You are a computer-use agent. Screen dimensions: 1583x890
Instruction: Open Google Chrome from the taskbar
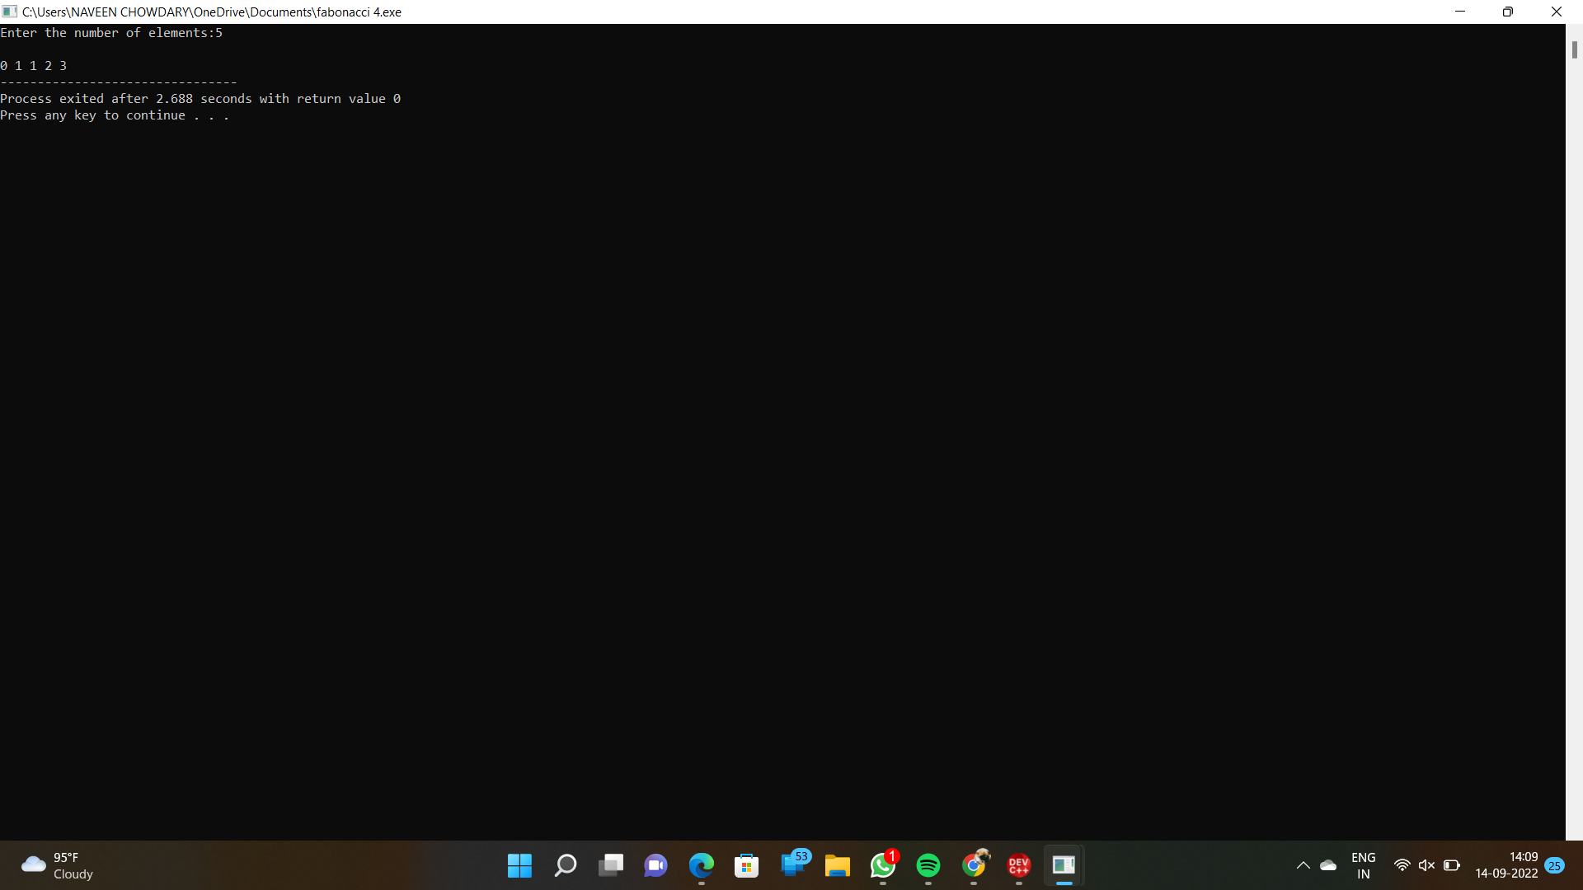[x=974, y=865]
